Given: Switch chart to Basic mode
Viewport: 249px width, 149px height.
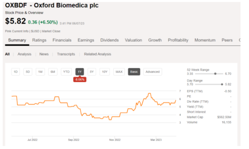Looking at the screenshot, I should click(x=134, y=72).
